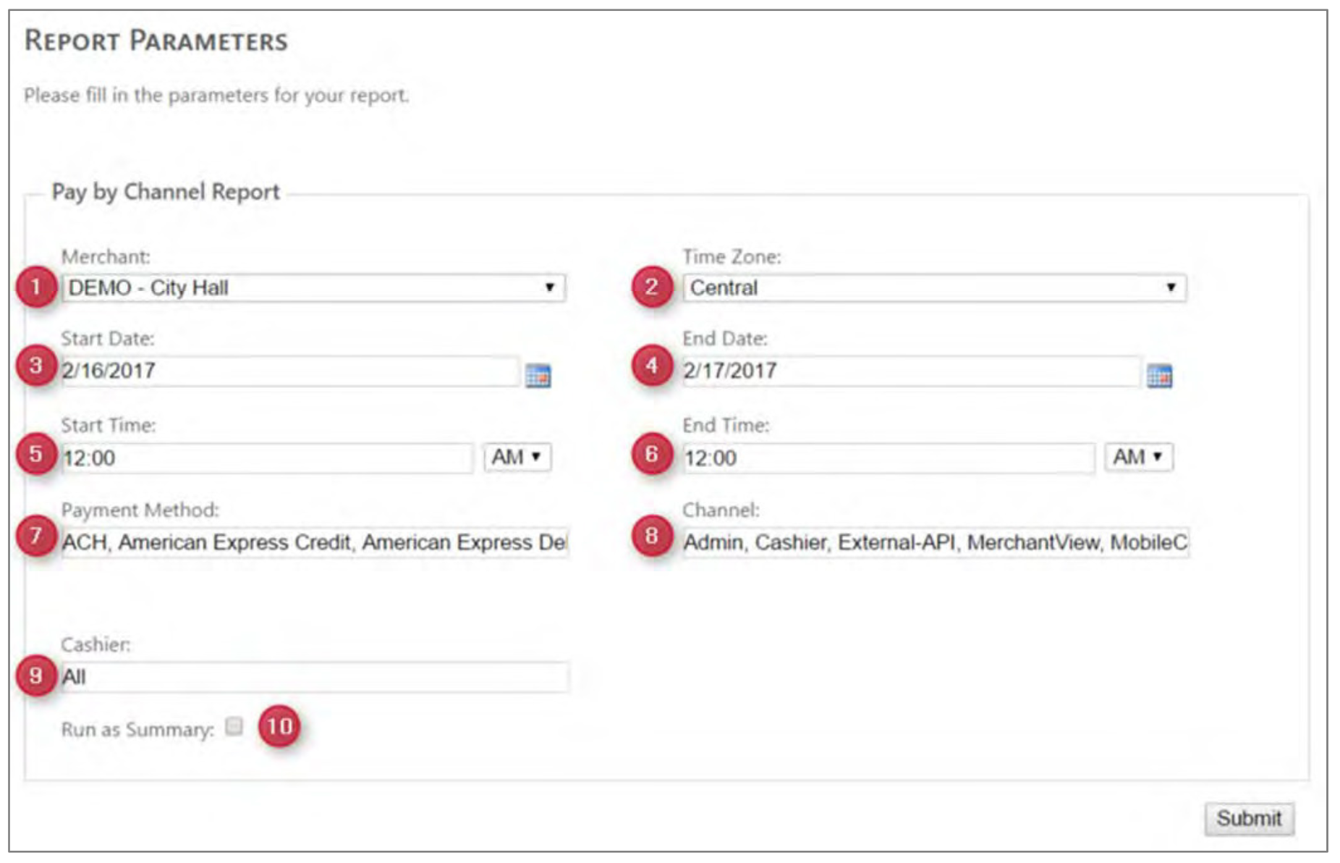
Task: Click the Cashier field showing All
Action: [315, 677]
